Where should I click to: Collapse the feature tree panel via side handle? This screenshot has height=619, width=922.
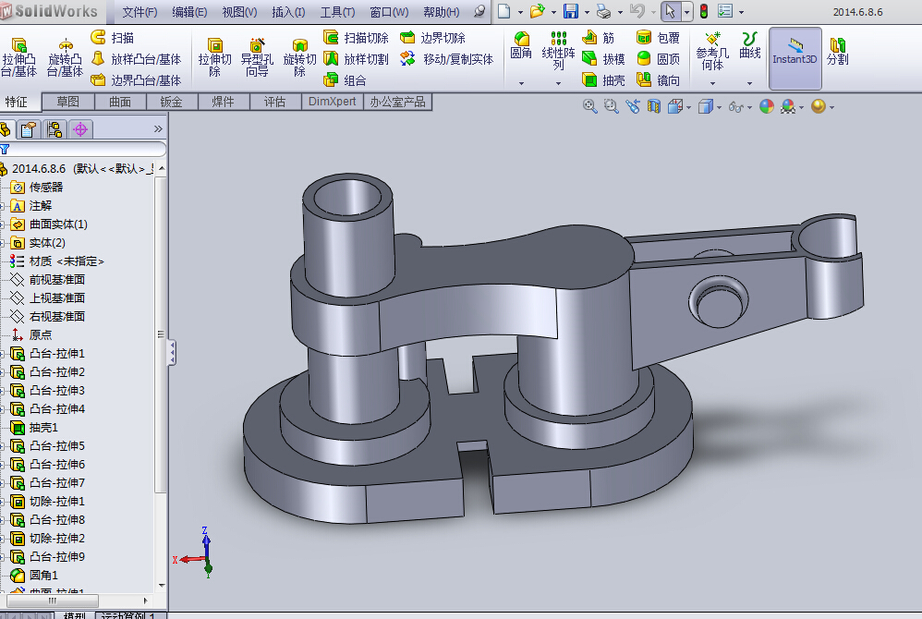point(172,352)
